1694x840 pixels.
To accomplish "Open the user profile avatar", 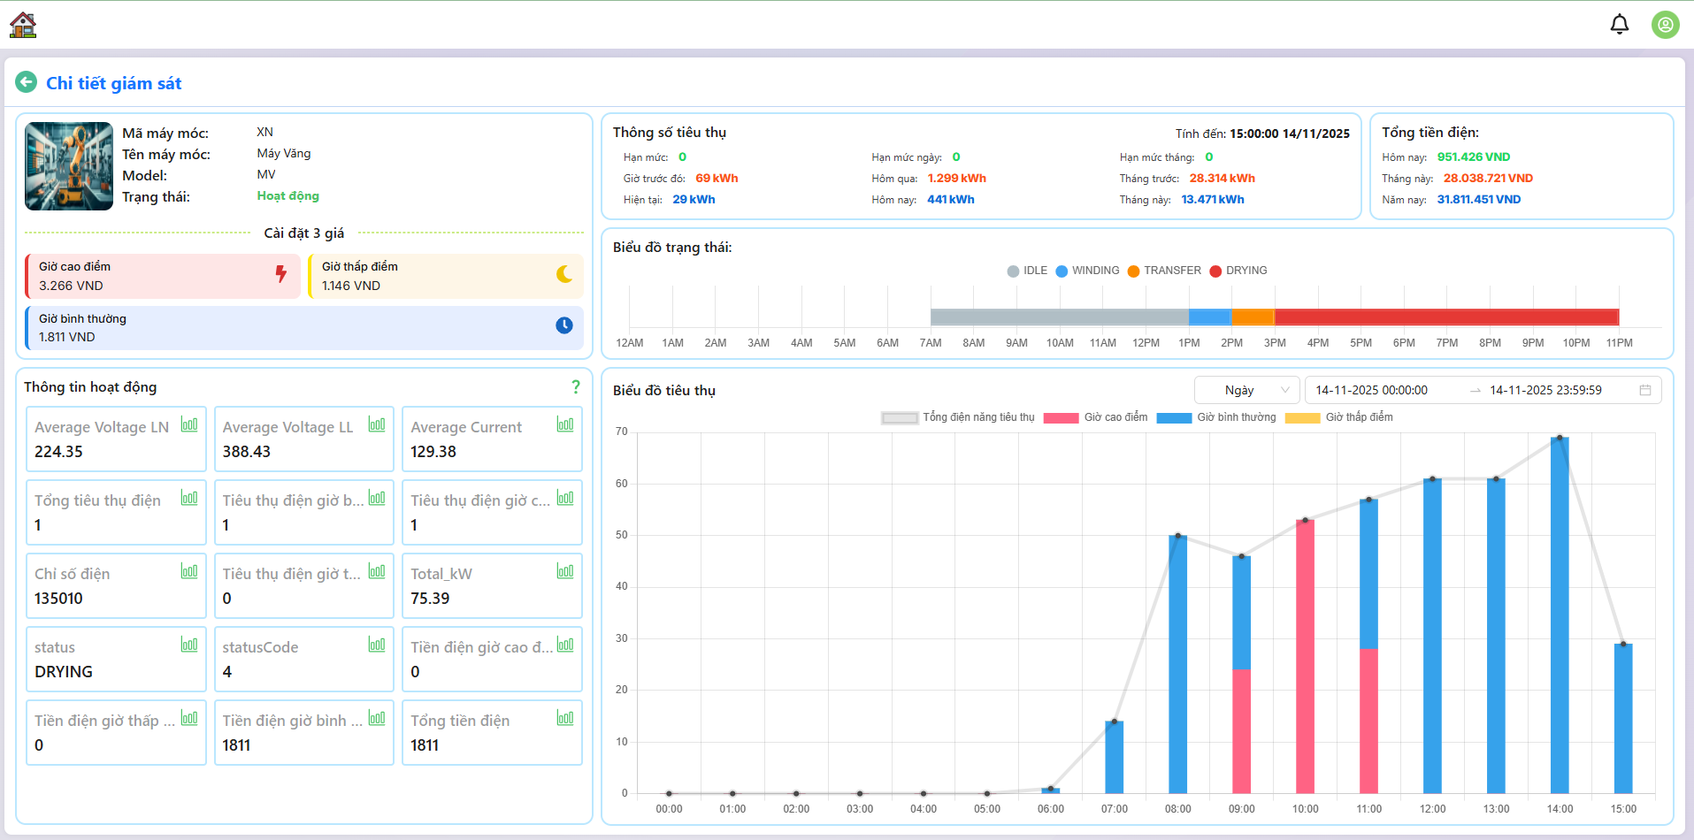I will (1665, 25).
